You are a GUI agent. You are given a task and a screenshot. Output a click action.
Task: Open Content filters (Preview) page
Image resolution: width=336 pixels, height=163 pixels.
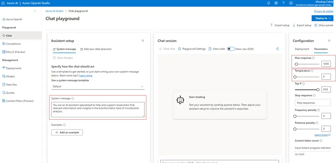[18, 101]
